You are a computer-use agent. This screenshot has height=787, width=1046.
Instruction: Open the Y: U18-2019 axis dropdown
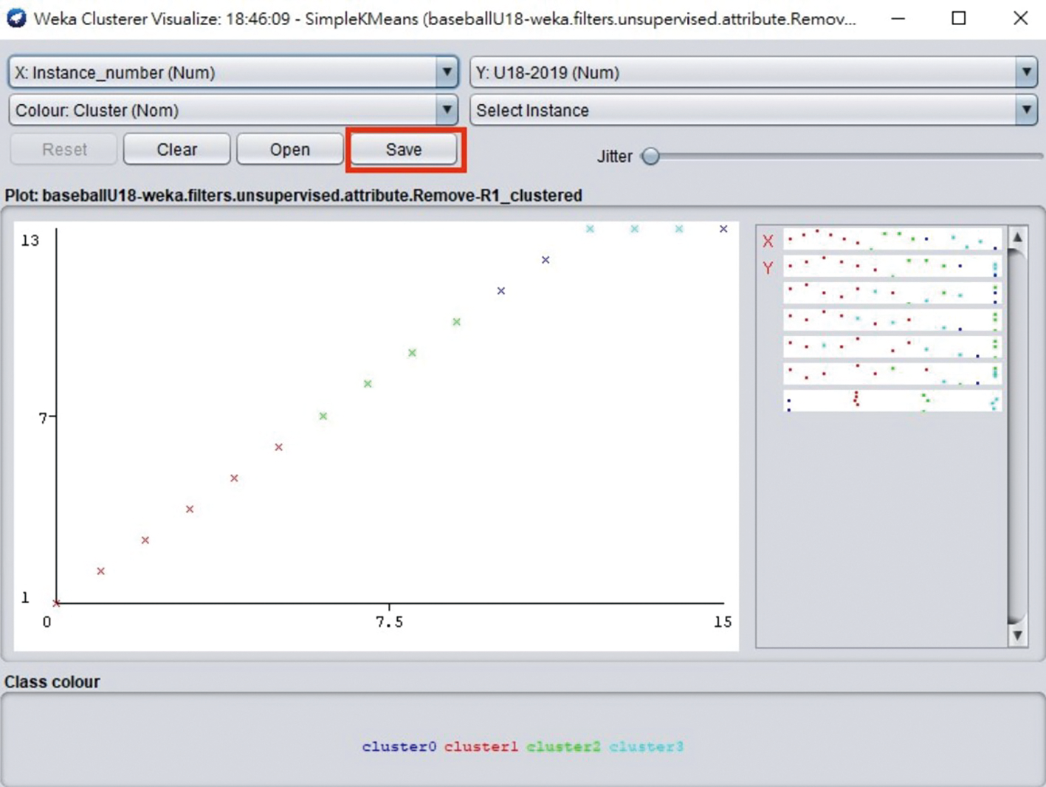tap(753, 72)
